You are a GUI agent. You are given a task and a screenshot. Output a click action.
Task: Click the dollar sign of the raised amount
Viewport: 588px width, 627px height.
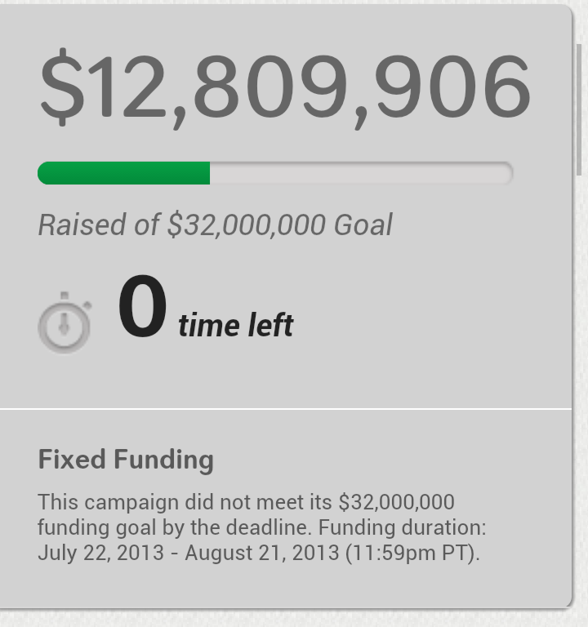[62, 87]
